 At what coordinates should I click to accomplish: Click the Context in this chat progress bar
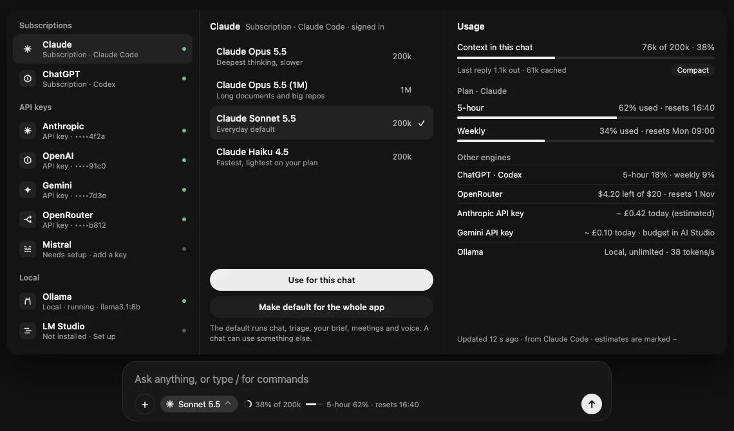(586, 58)
